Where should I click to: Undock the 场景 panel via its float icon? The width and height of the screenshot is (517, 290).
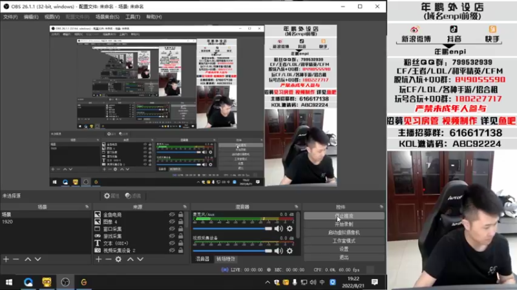click(x=87, y=206)
